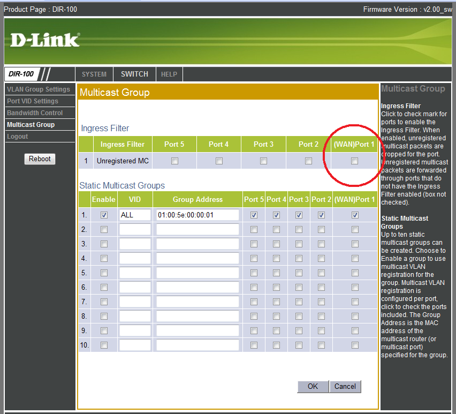Go to Port VID Settings
The height and width of the screenshot is (414, 456).
pyautogui.click(x=33, y=101)
